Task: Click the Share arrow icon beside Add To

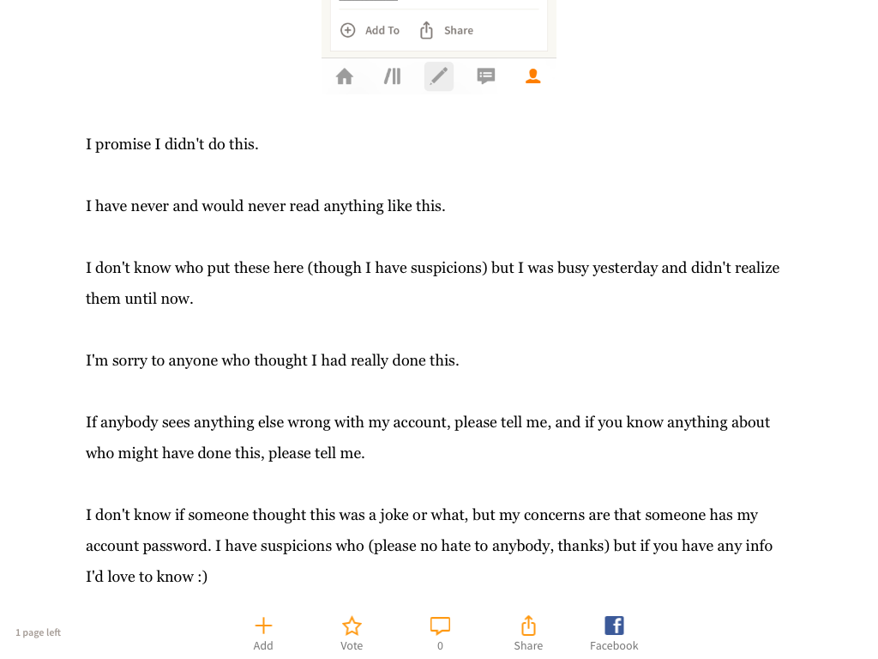Action: [427, 30]
